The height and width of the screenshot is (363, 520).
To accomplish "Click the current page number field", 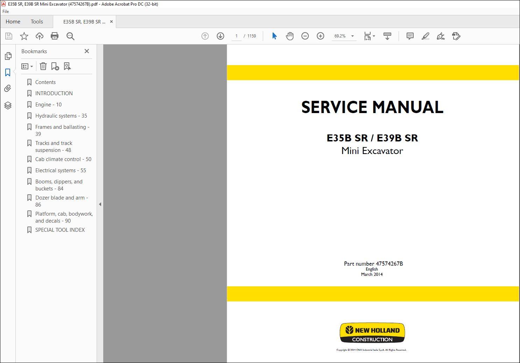I will (237, 36).
